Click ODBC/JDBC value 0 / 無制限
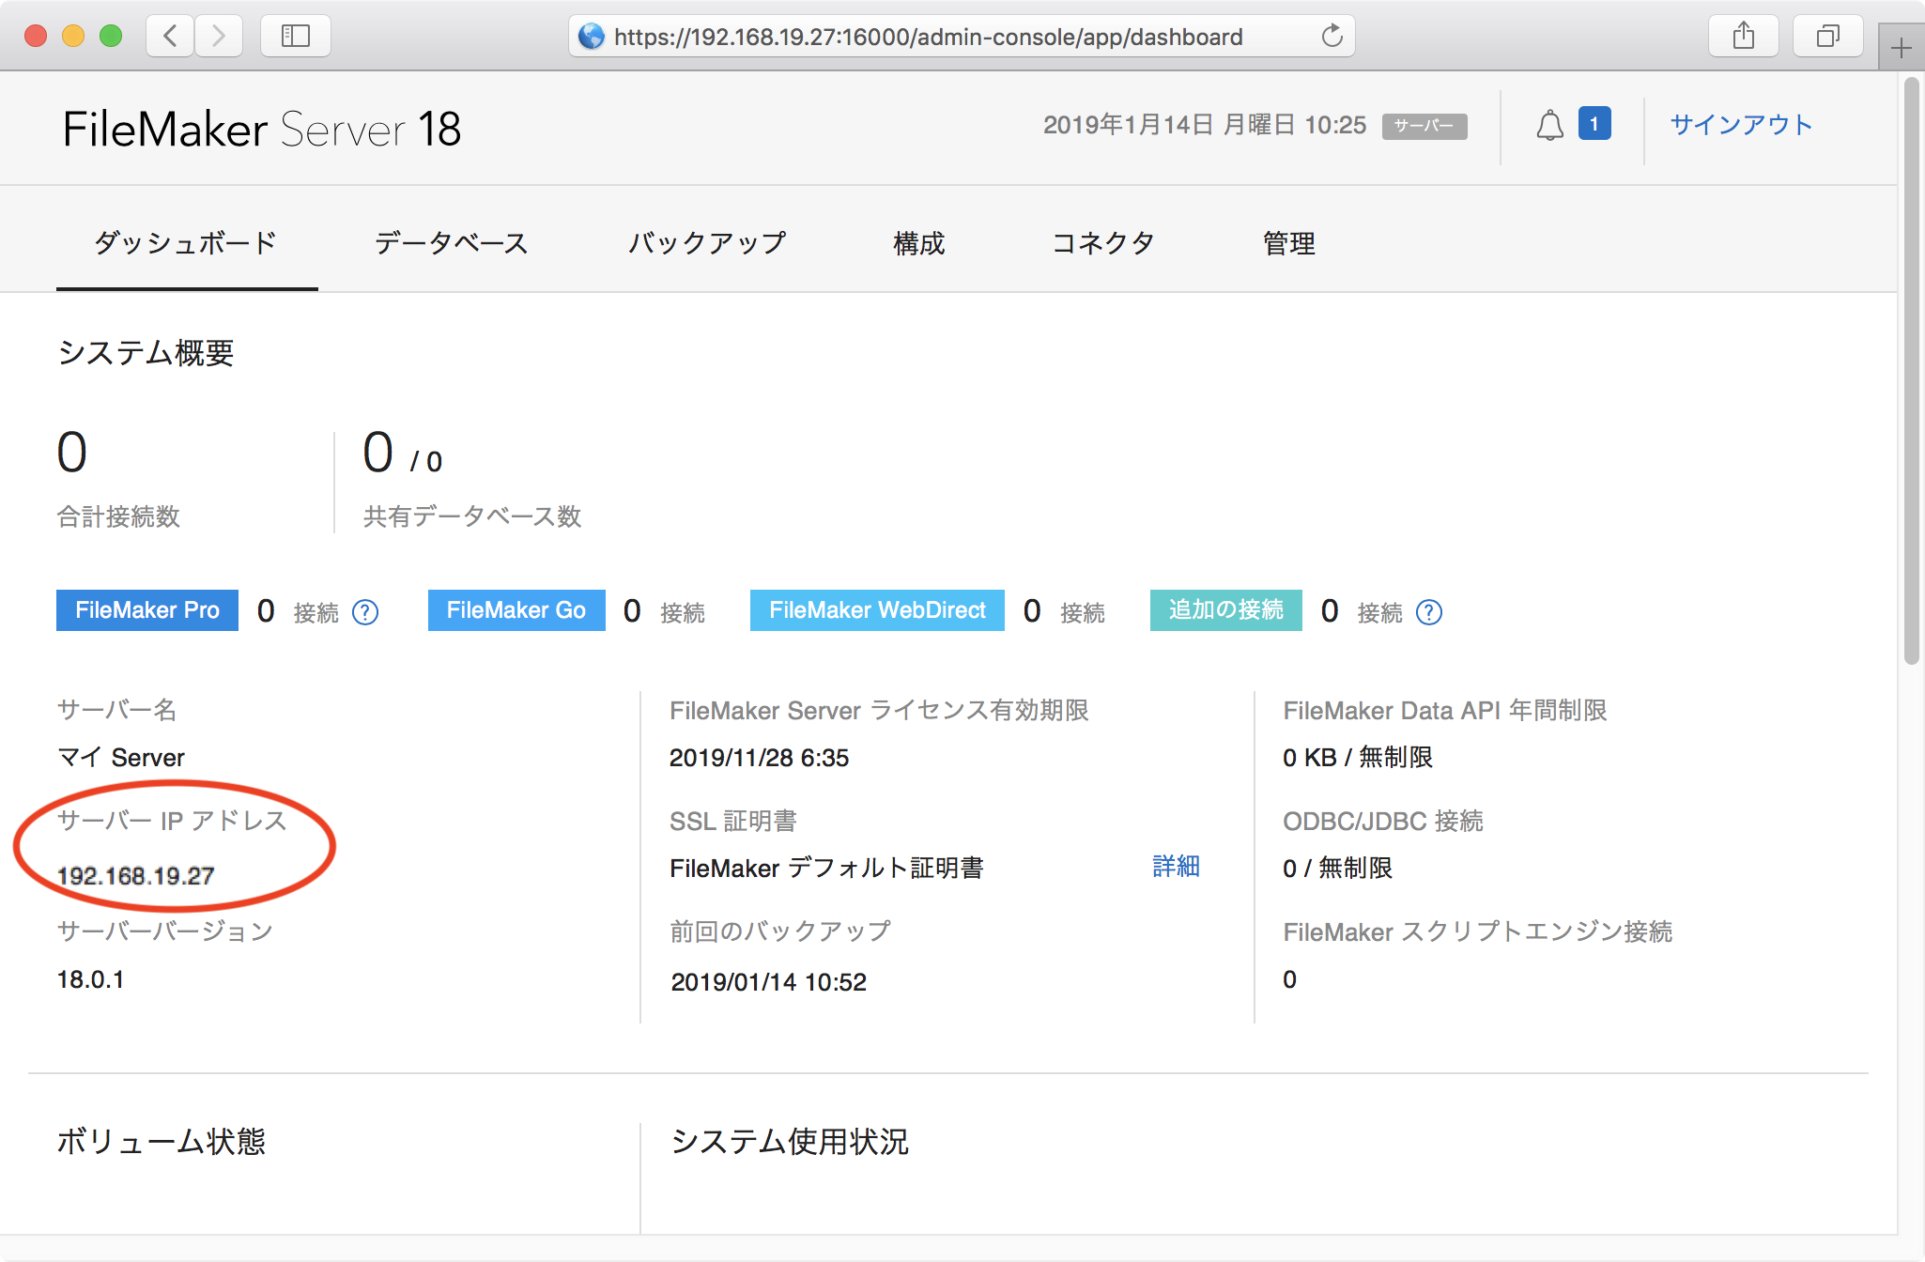Viewport: 1925px width, 1262px height. point(1337,869)
